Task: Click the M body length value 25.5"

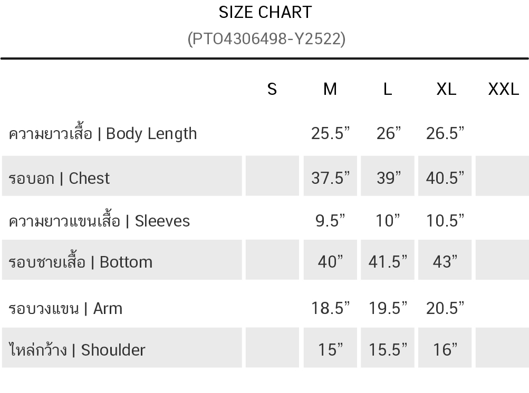Action: 330,134
